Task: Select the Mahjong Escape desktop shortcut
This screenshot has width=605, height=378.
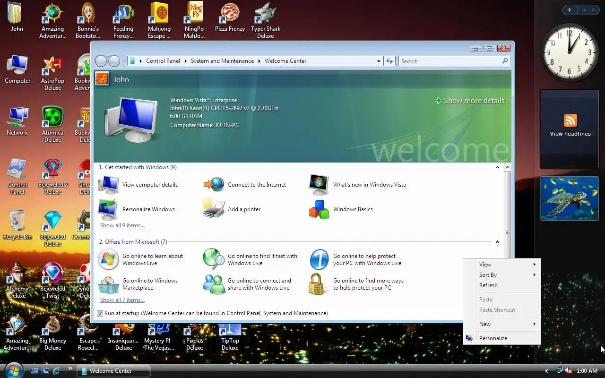Action: tap(159, 20)
